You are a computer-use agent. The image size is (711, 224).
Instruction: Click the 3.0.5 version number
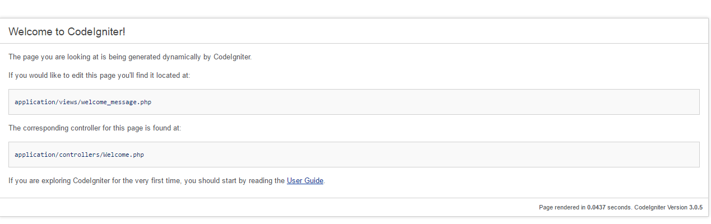tap(696, 207)
